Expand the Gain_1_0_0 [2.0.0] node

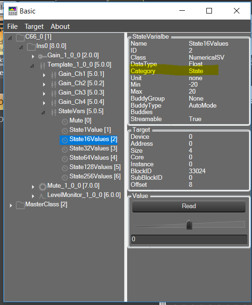point(33,56)
